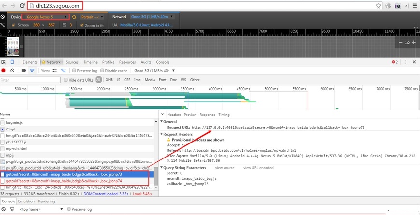Filter requests by XHR type
The height and width of the screenshot is (215, 420).
109,80
